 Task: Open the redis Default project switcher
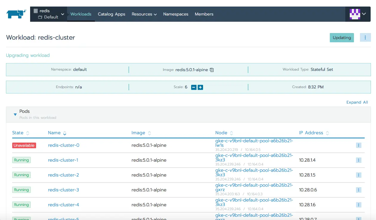pyautogui.click(x=49, y=14)
